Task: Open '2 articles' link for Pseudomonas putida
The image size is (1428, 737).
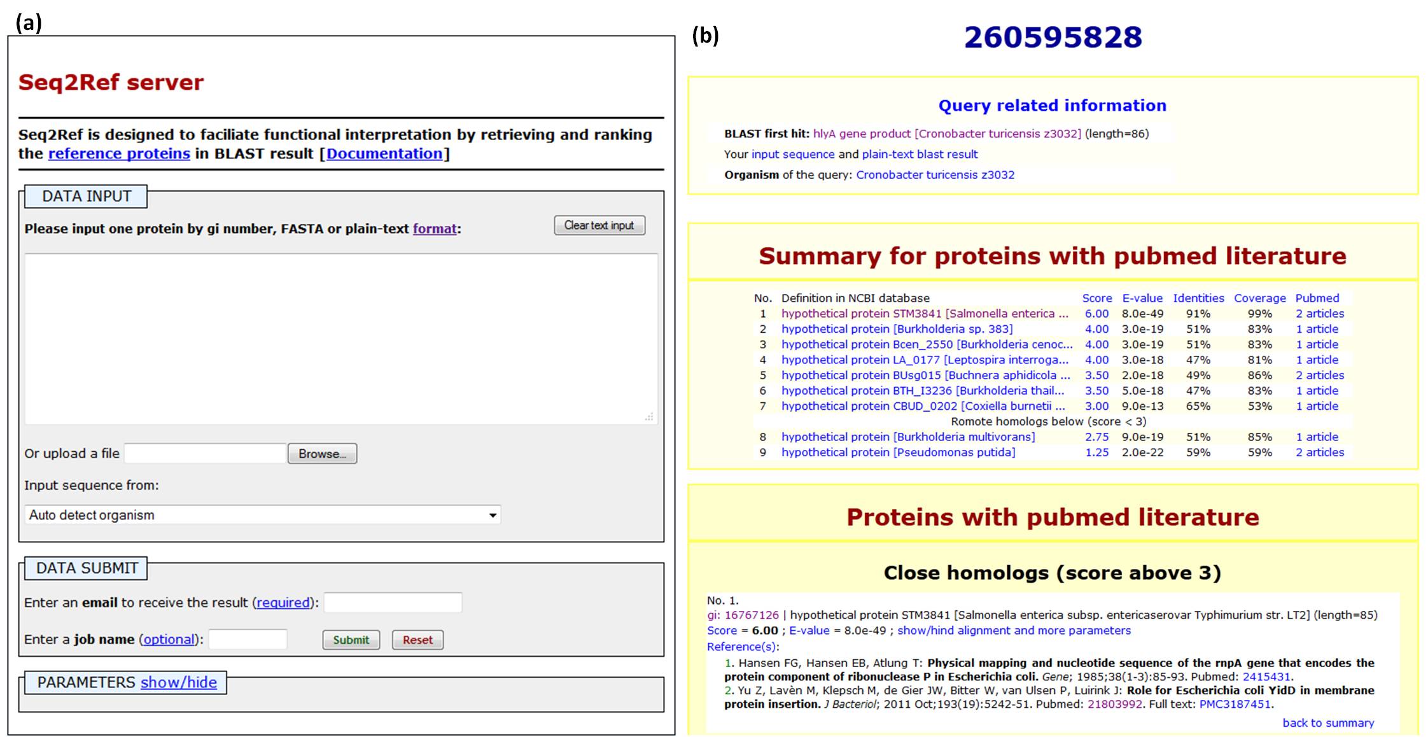Action: tap(1320, 453)
